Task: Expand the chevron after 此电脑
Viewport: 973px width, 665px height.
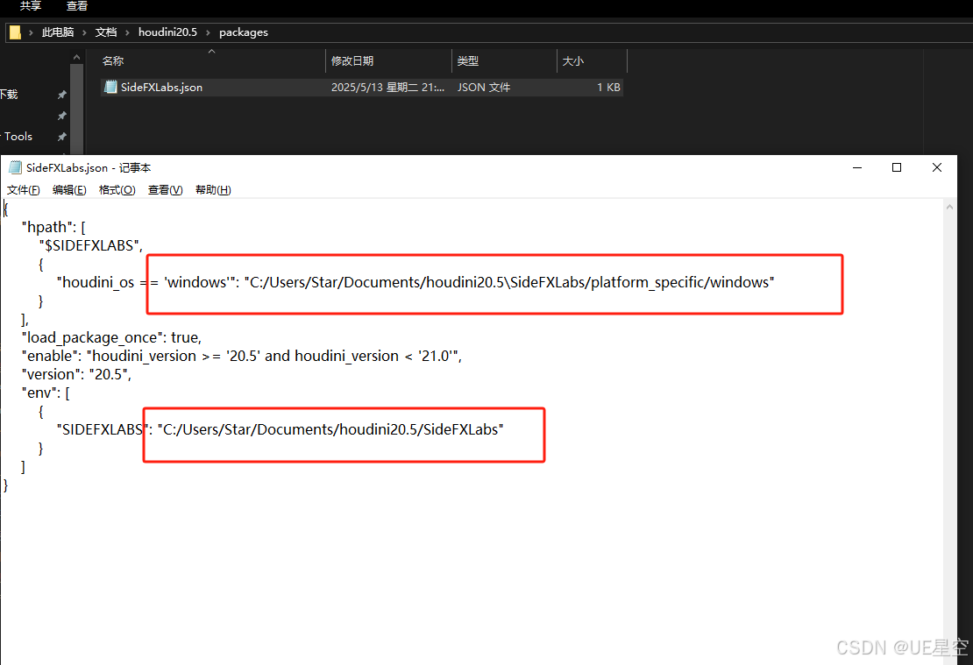Action: (84, 32)
